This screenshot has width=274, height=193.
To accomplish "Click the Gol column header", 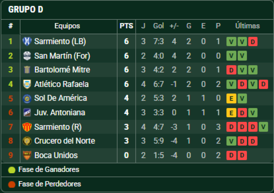I will pos(158,26).
